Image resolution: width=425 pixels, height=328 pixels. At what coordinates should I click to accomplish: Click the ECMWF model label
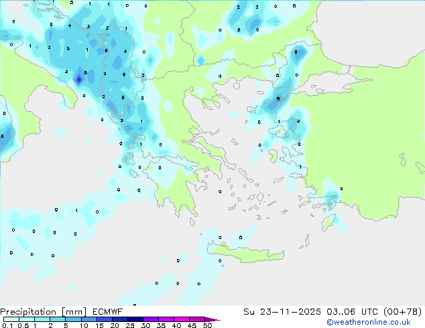tap(108, 312)
